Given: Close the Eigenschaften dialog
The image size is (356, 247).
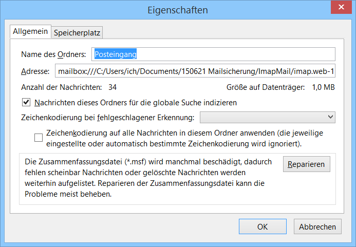Looking at the screenshot, I should pyautogui.click(x=341, y=7).
